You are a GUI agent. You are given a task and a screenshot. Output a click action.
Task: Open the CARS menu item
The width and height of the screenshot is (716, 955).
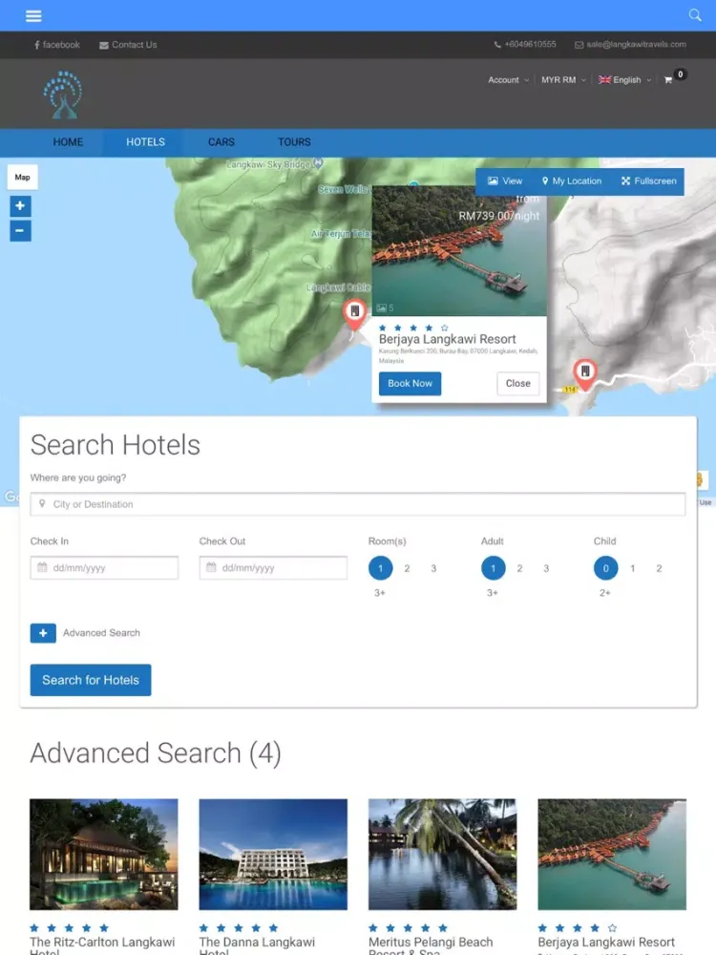pyautogui.click(x=221, y=142)
